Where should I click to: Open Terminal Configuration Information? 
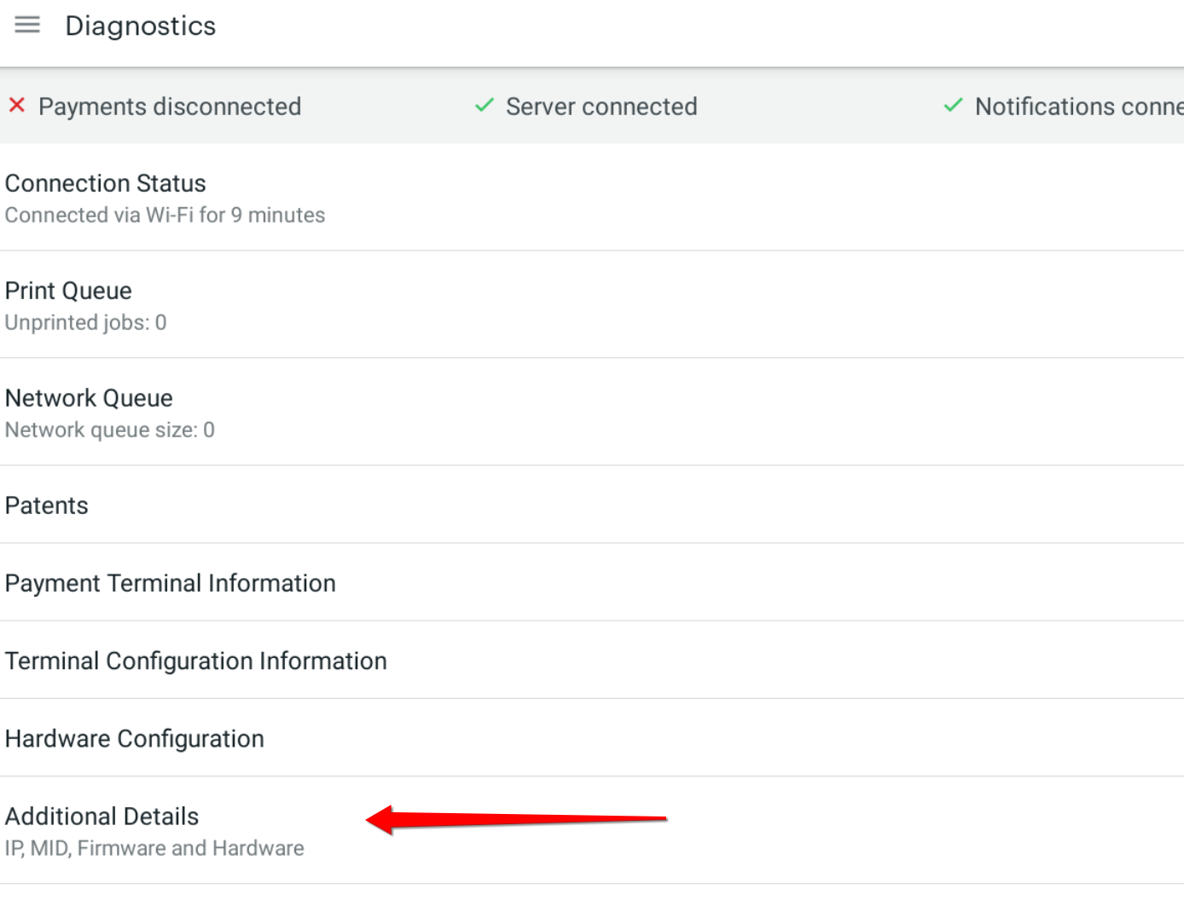[195, 661]
